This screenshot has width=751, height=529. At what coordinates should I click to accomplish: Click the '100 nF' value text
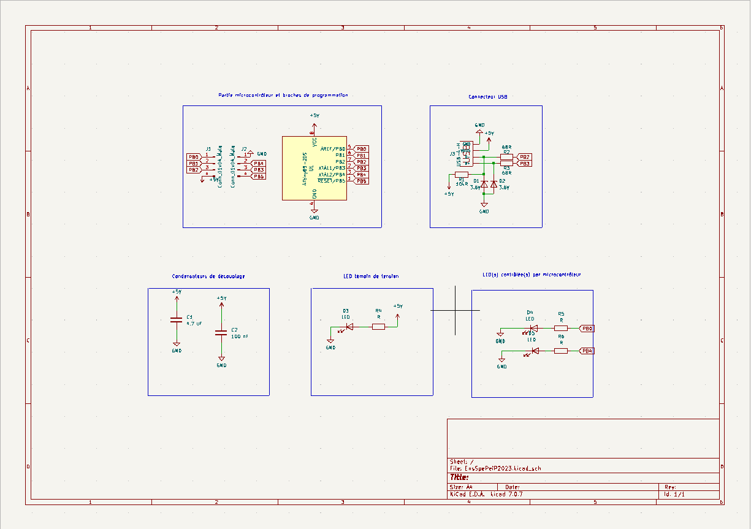(240, 337)
